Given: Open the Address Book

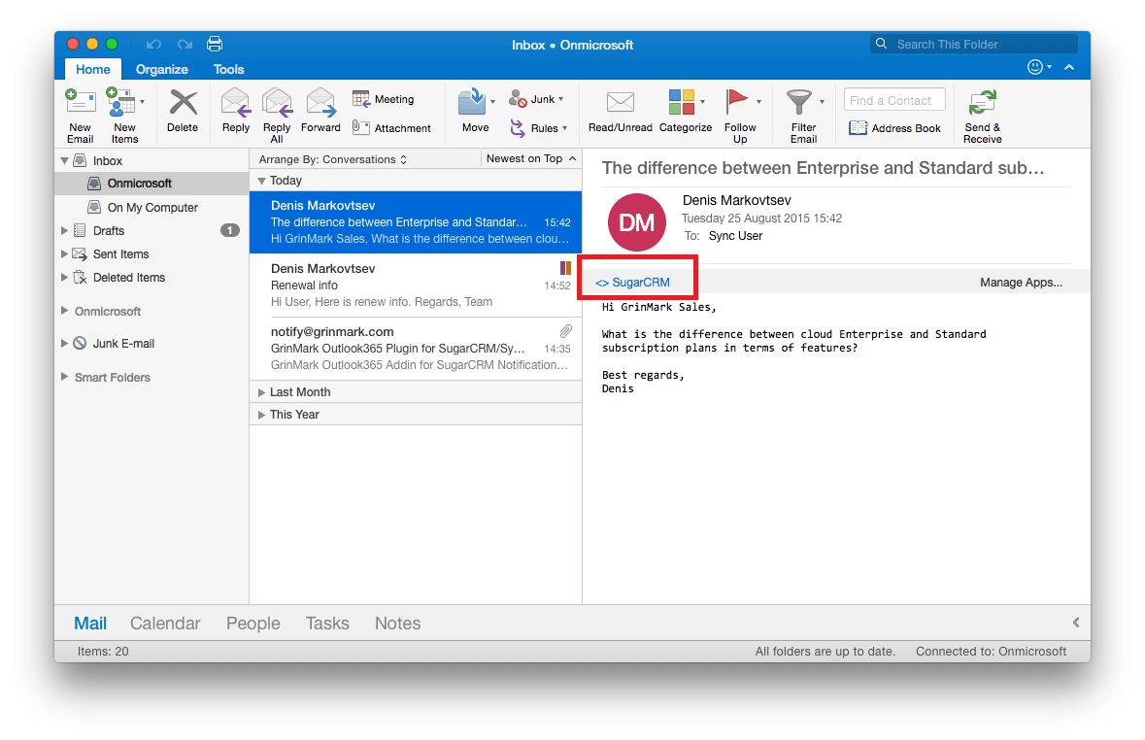Looking at the screenshot, I should point(894,128).
